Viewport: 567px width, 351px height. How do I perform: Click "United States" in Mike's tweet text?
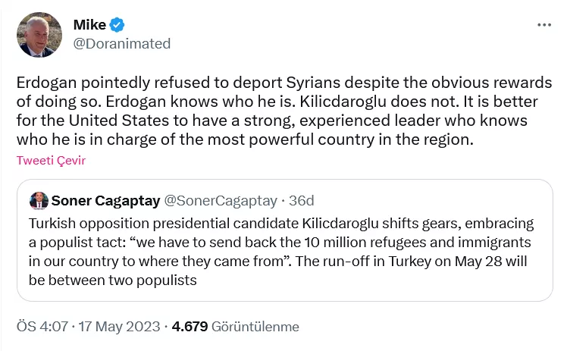click(x=112, y=121)
